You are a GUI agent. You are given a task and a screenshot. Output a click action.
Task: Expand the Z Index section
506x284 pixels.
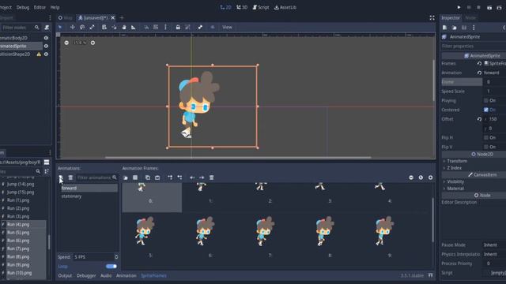(453, 168)
